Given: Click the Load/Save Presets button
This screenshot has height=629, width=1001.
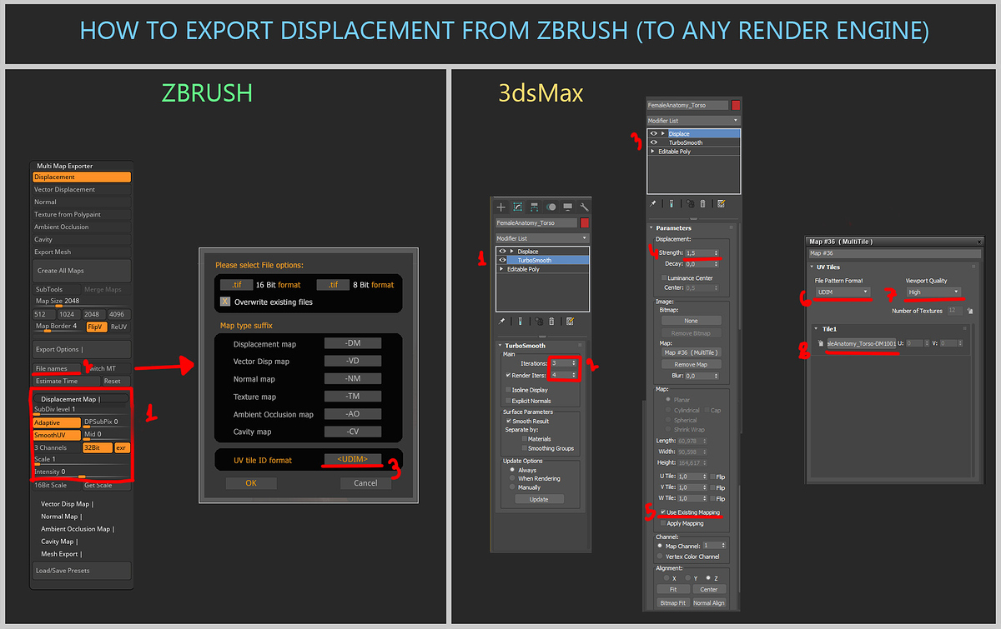Looking at the screenshot, I should pyautogui.click(x=82, y=571).
